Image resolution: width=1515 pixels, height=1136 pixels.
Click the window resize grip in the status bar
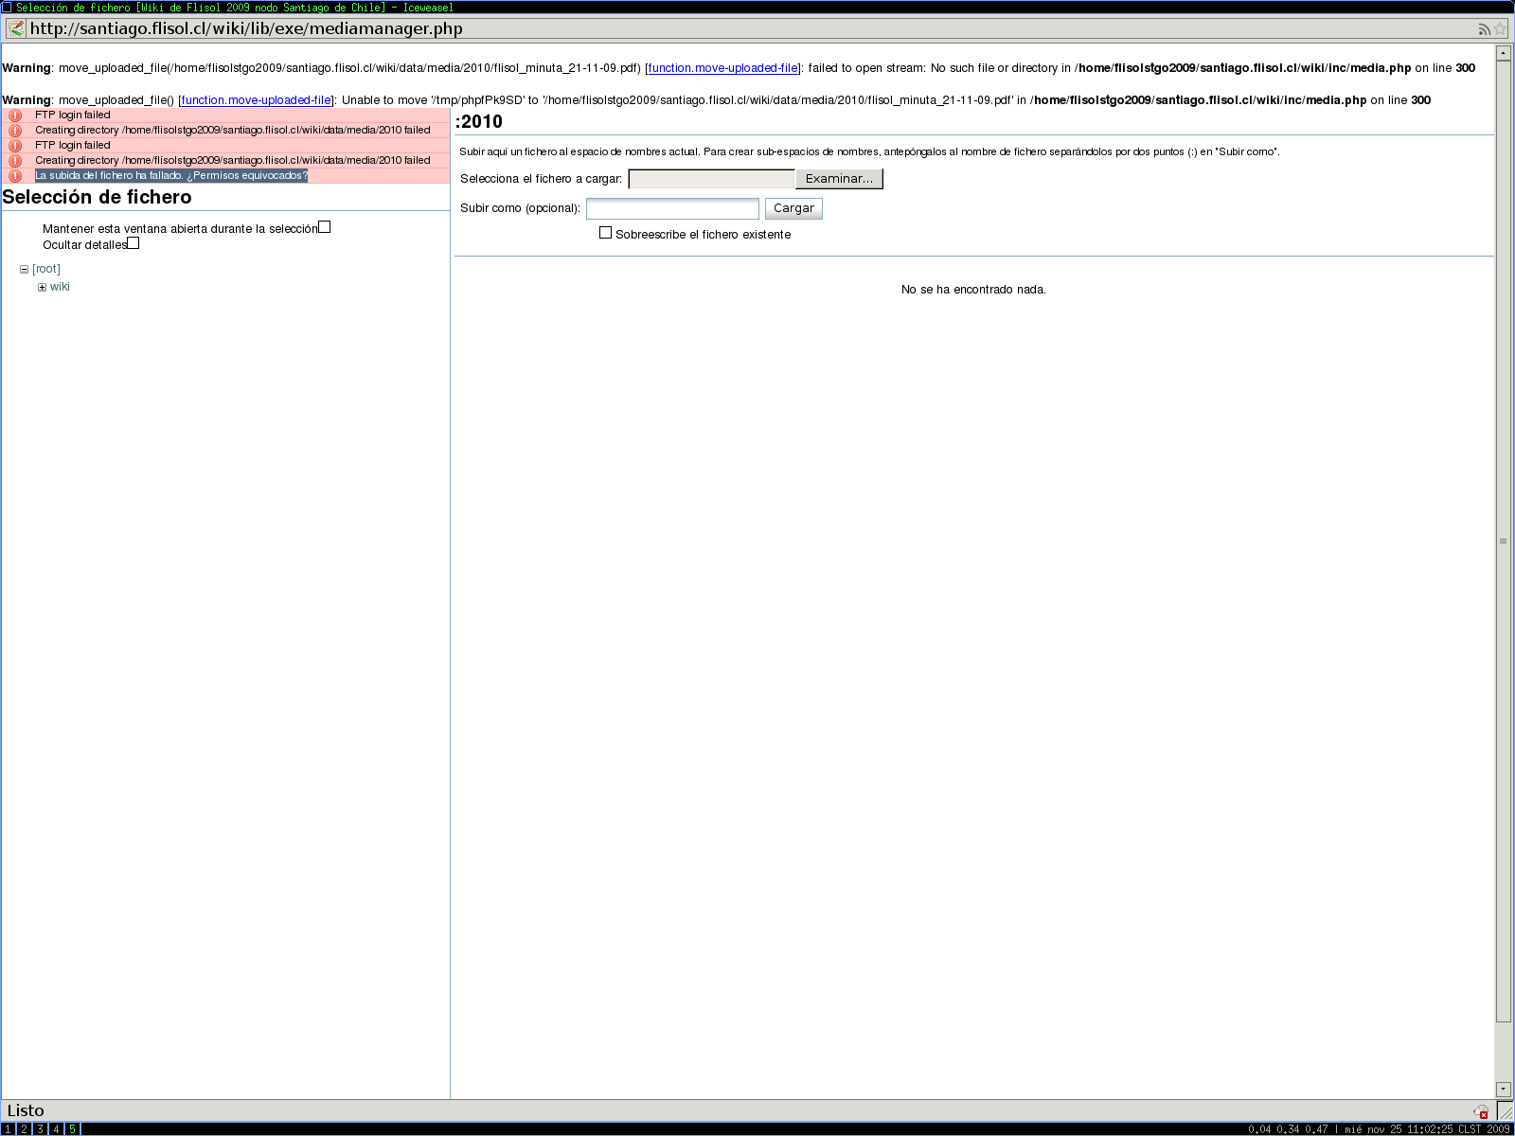click(x=1505, y=1111)
